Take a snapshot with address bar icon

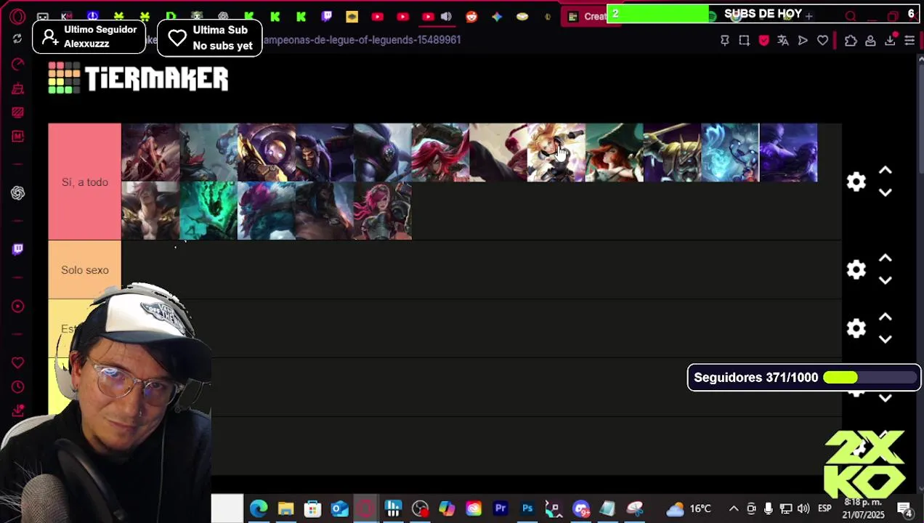point(744,41)
